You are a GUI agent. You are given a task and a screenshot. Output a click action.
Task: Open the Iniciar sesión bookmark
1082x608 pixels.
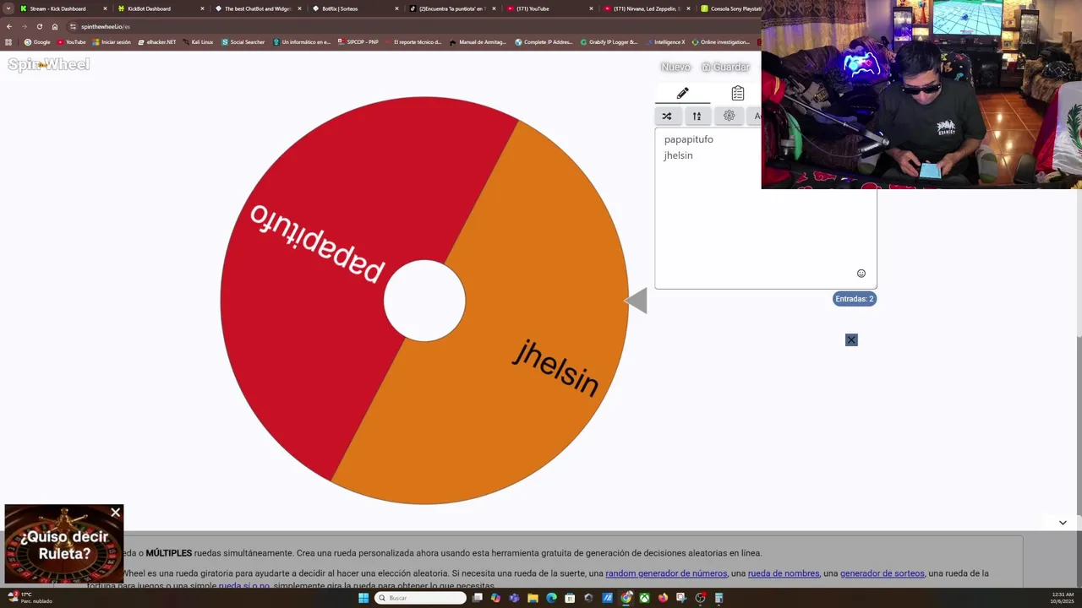coord(112,42)
